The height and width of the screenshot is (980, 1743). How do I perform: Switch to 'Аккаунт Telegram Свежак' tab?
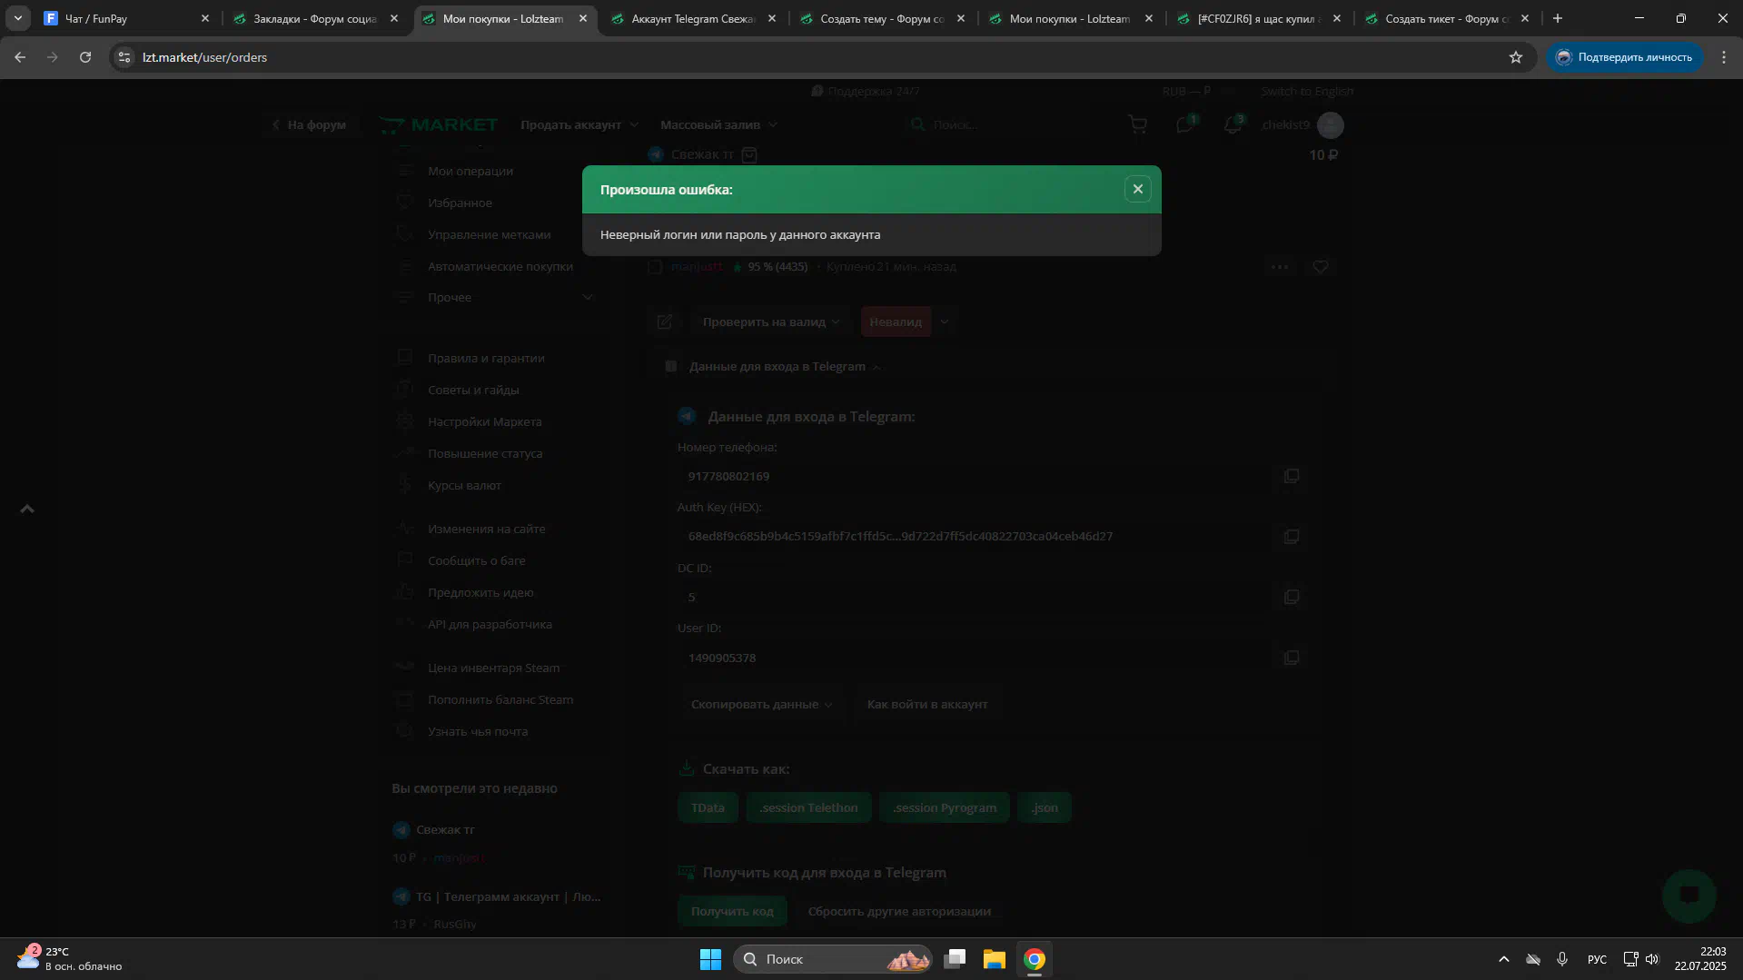692,18
